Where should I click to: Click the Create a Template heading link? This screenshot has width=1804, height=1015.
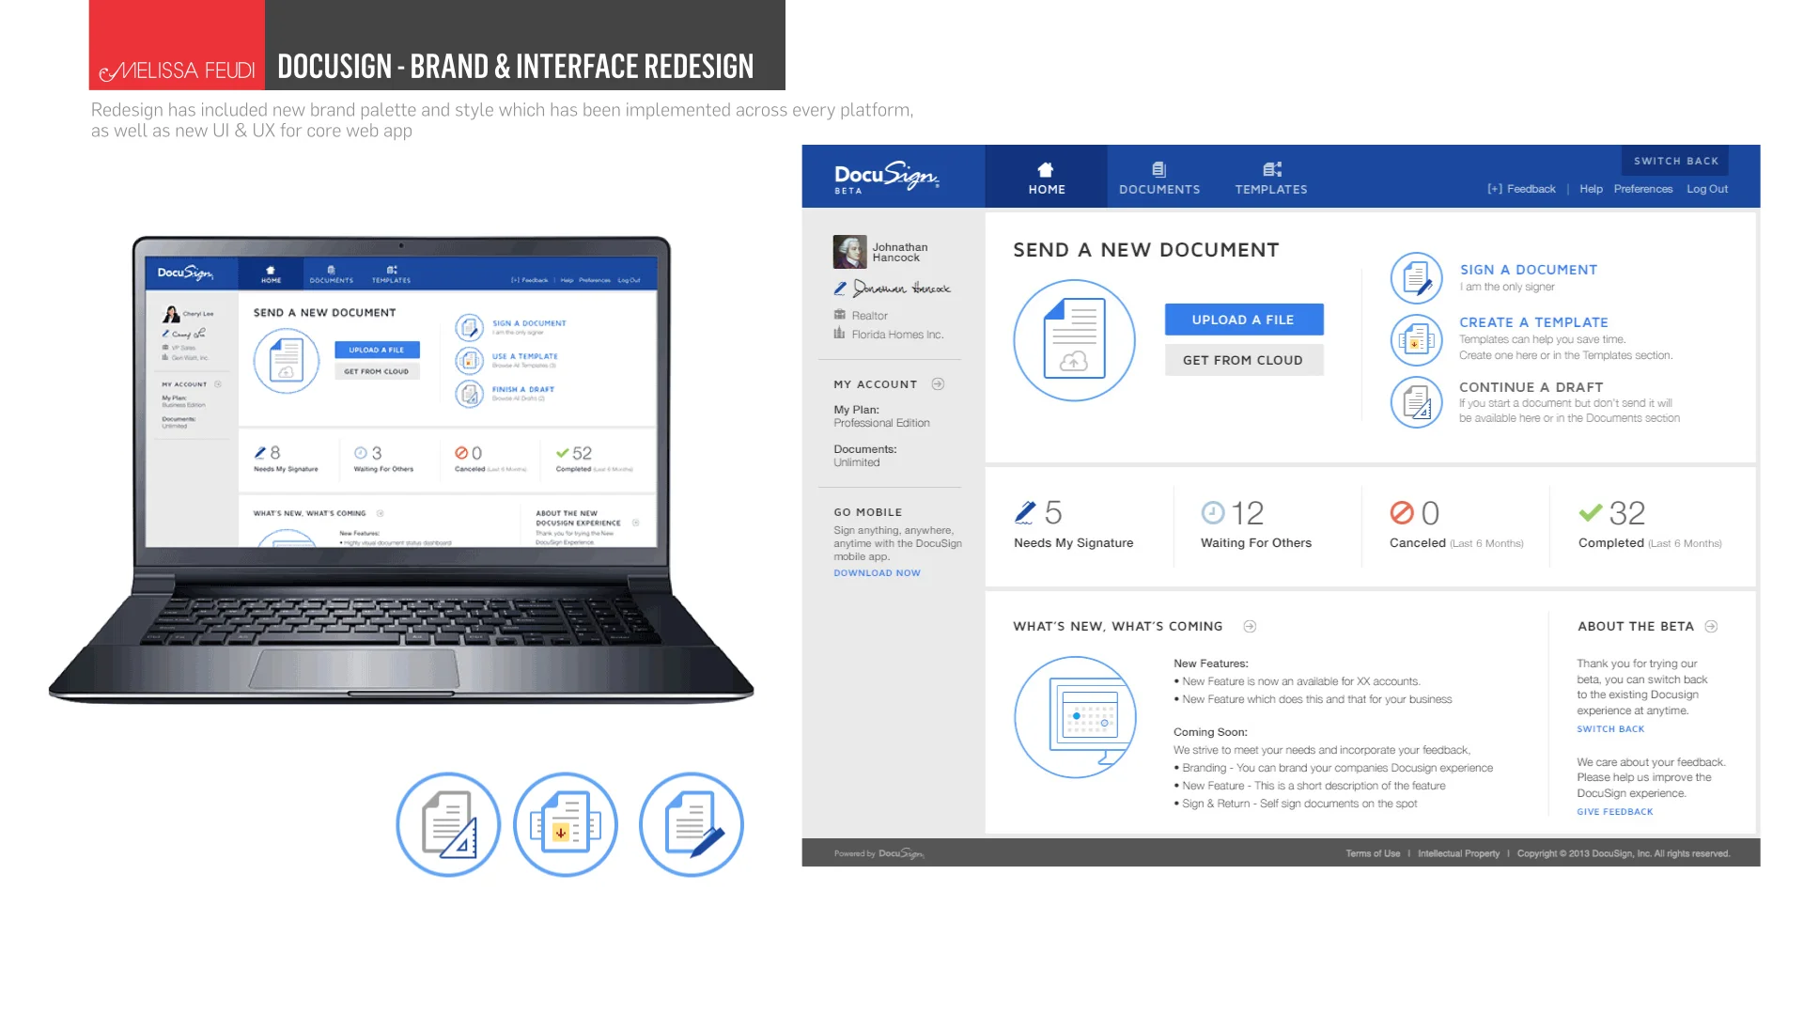1533,322
